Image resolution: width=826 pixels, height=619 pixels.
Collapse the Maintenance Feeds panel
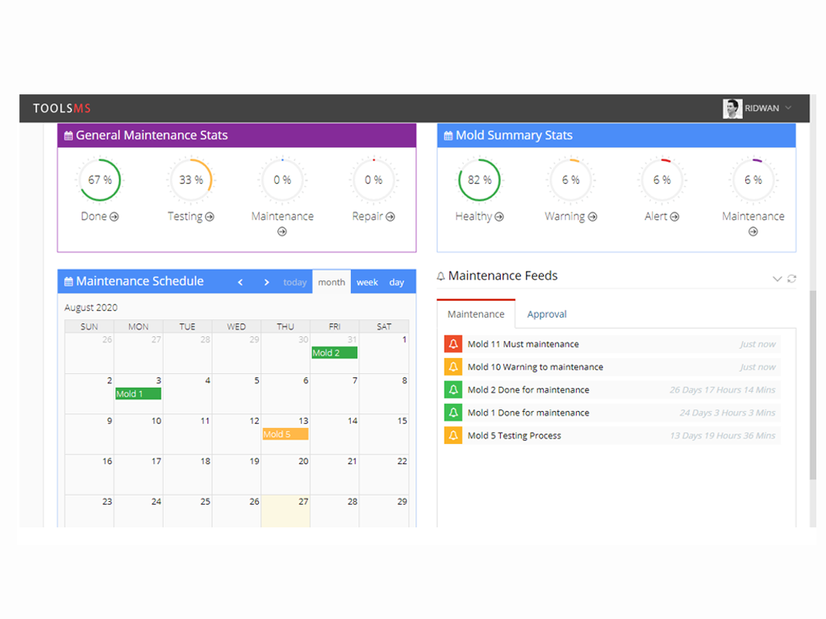point(777,278)
